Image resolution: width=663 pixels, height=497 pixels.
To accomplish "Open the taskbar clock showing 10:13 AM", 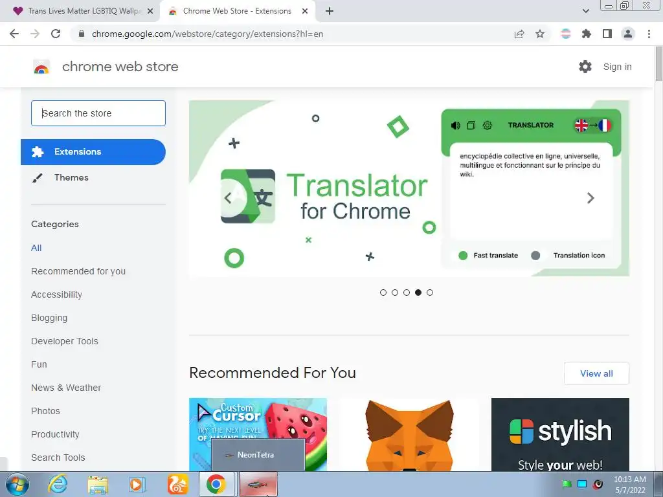I will click(630, 485).
